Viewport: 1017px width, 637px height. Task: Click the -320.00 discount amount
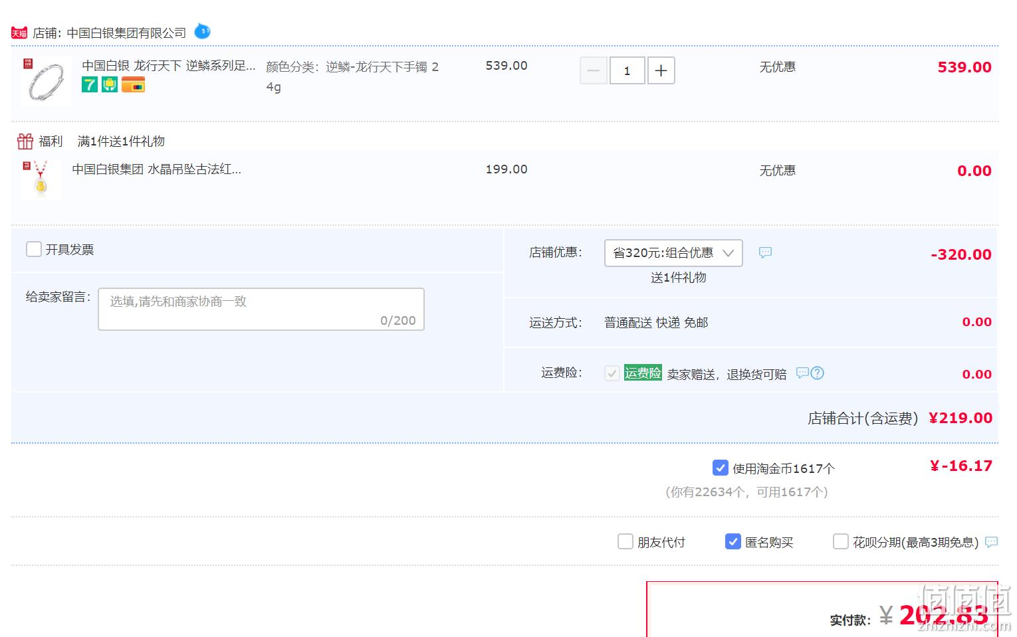[961, 254]
